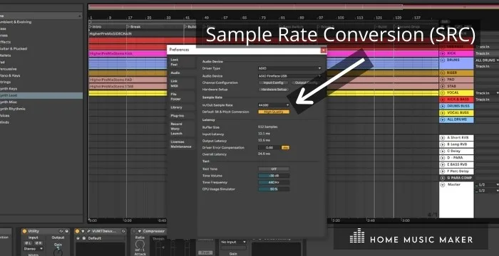This screenshot has width=499, height=256.
Task: Unfold the DRUMS BUSS track round button
Action: [443, 107]
